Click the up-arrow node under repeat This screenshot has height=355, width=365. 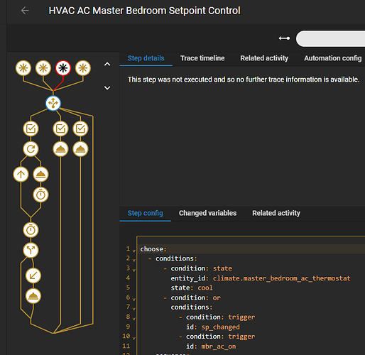click(21, 175)
